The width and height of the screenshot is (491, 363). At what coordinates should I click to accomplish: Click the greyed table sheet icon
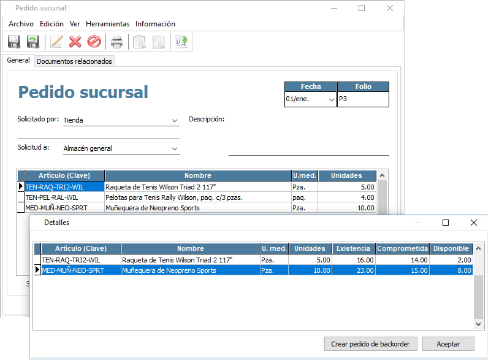[x=158, y=42]
